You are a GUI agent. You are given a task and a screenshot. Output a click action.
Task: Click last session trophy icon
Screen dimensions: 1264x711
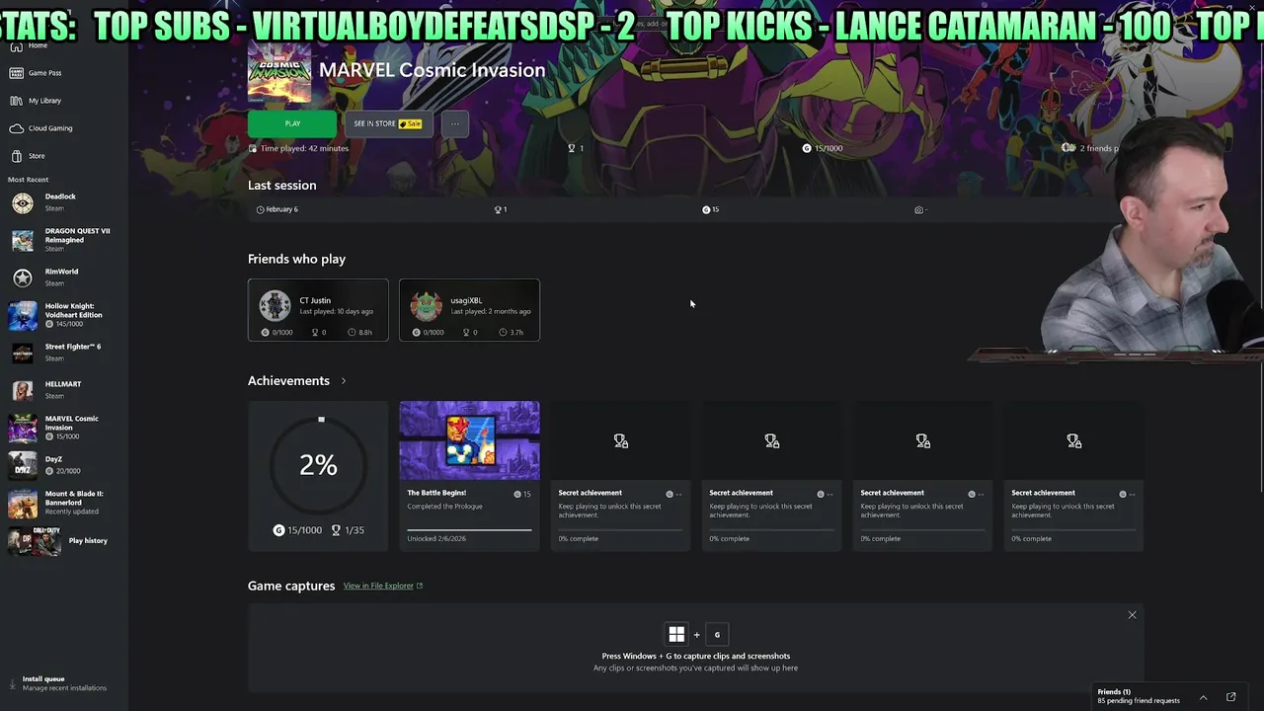498,209
